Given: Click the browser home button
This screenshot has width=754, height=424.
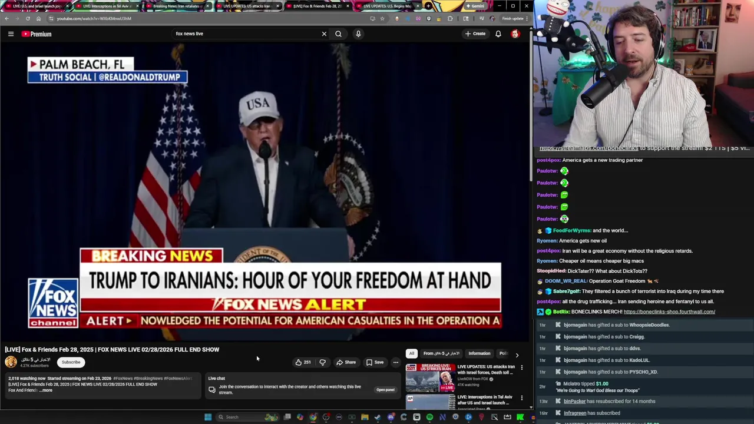Looking at the screenshot, I should pyautogui.click(x=38, y=18).
